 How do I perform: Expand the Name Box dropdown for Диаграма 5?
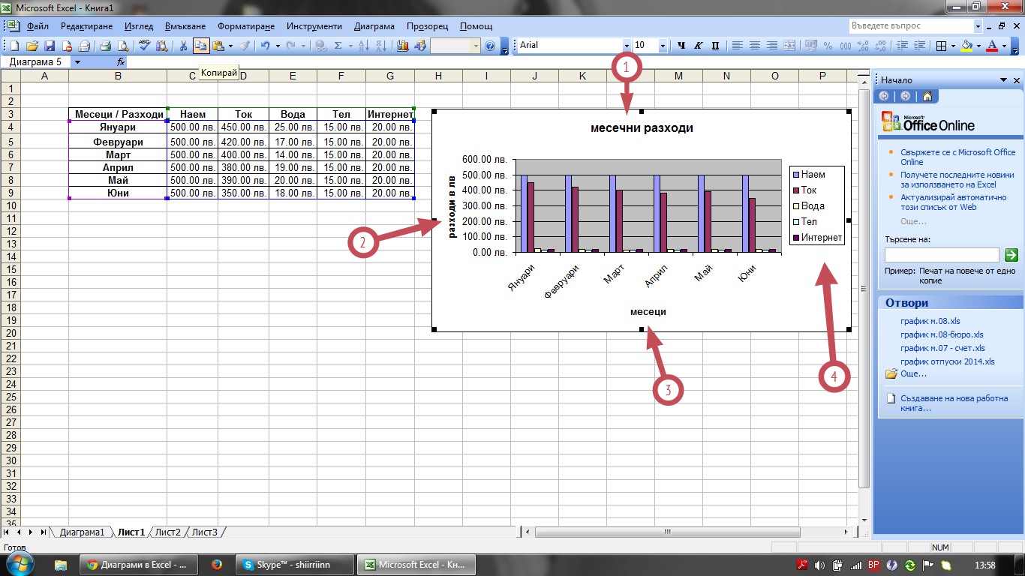pos(77,62)
